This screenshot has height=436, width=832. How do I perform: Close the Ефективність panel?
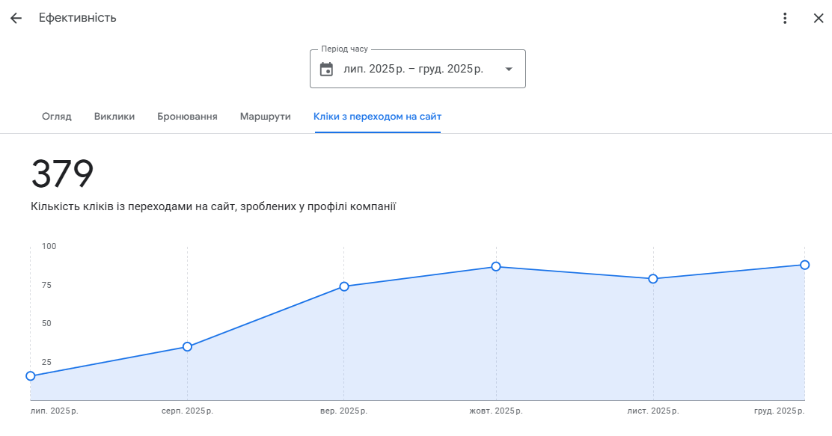(818, 18)
